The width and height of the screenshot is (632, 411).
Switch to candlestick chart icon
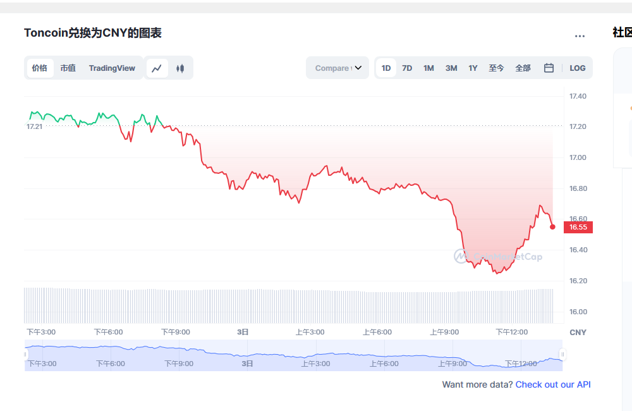click(180, 68)
